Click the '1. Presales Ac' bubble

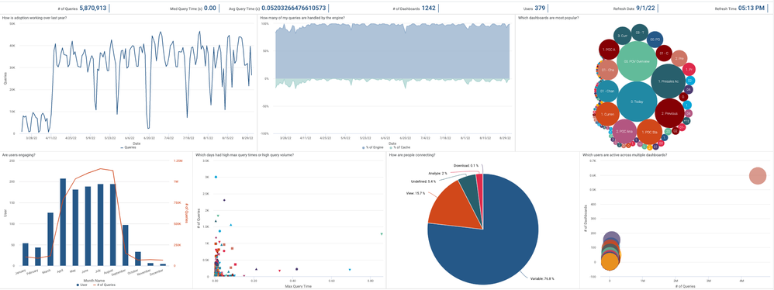click(668, 81)
